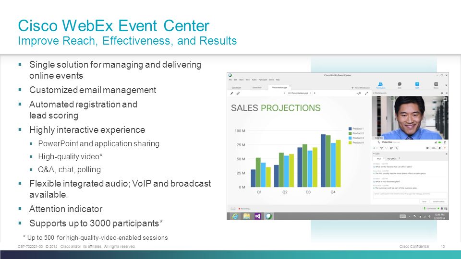Viewport: 461px width, 259px height.
Task: Click the Product 2 legend color swatch
Action: 350,133
